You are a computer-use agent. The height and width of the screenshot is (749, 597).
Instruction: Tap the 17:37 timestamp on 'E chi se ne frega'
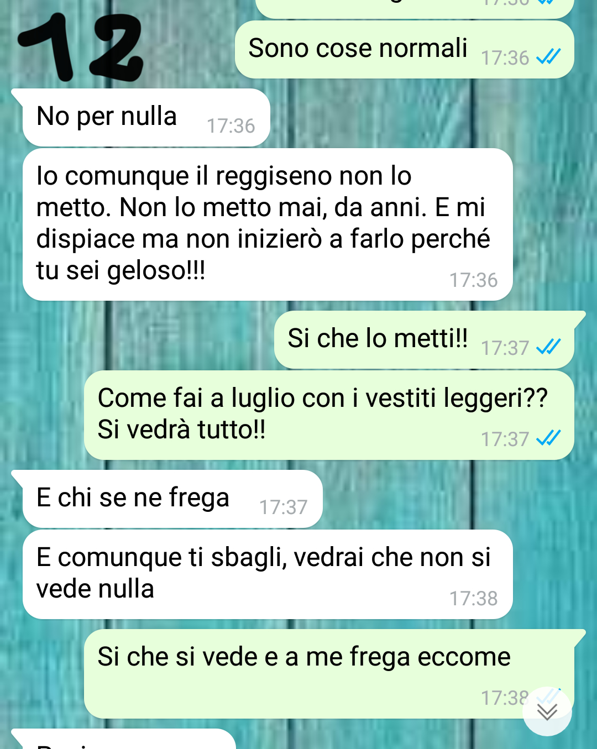click(x=283, y=507)
